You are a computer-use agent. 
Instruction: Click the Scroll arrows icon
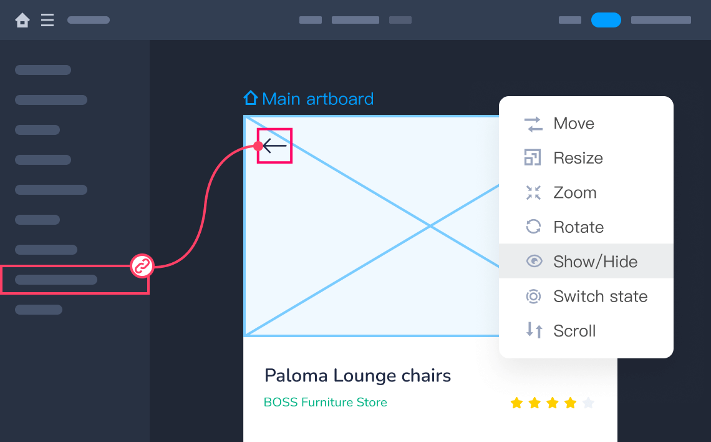(534, 330)
